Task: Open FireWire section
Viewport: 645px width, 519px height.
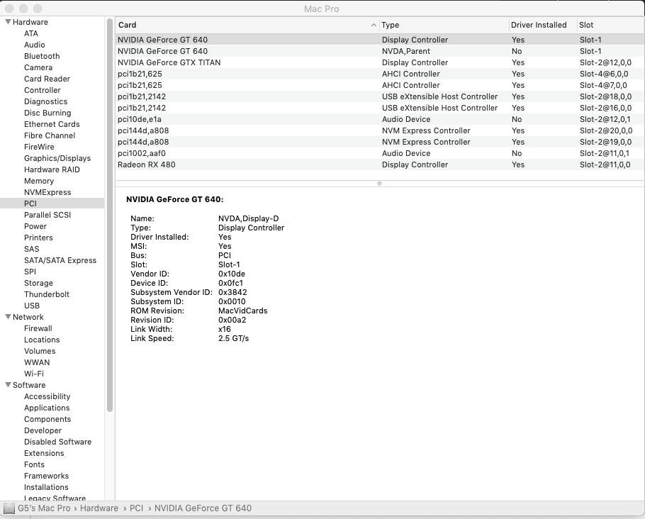Action: click(x=39, y=147)
